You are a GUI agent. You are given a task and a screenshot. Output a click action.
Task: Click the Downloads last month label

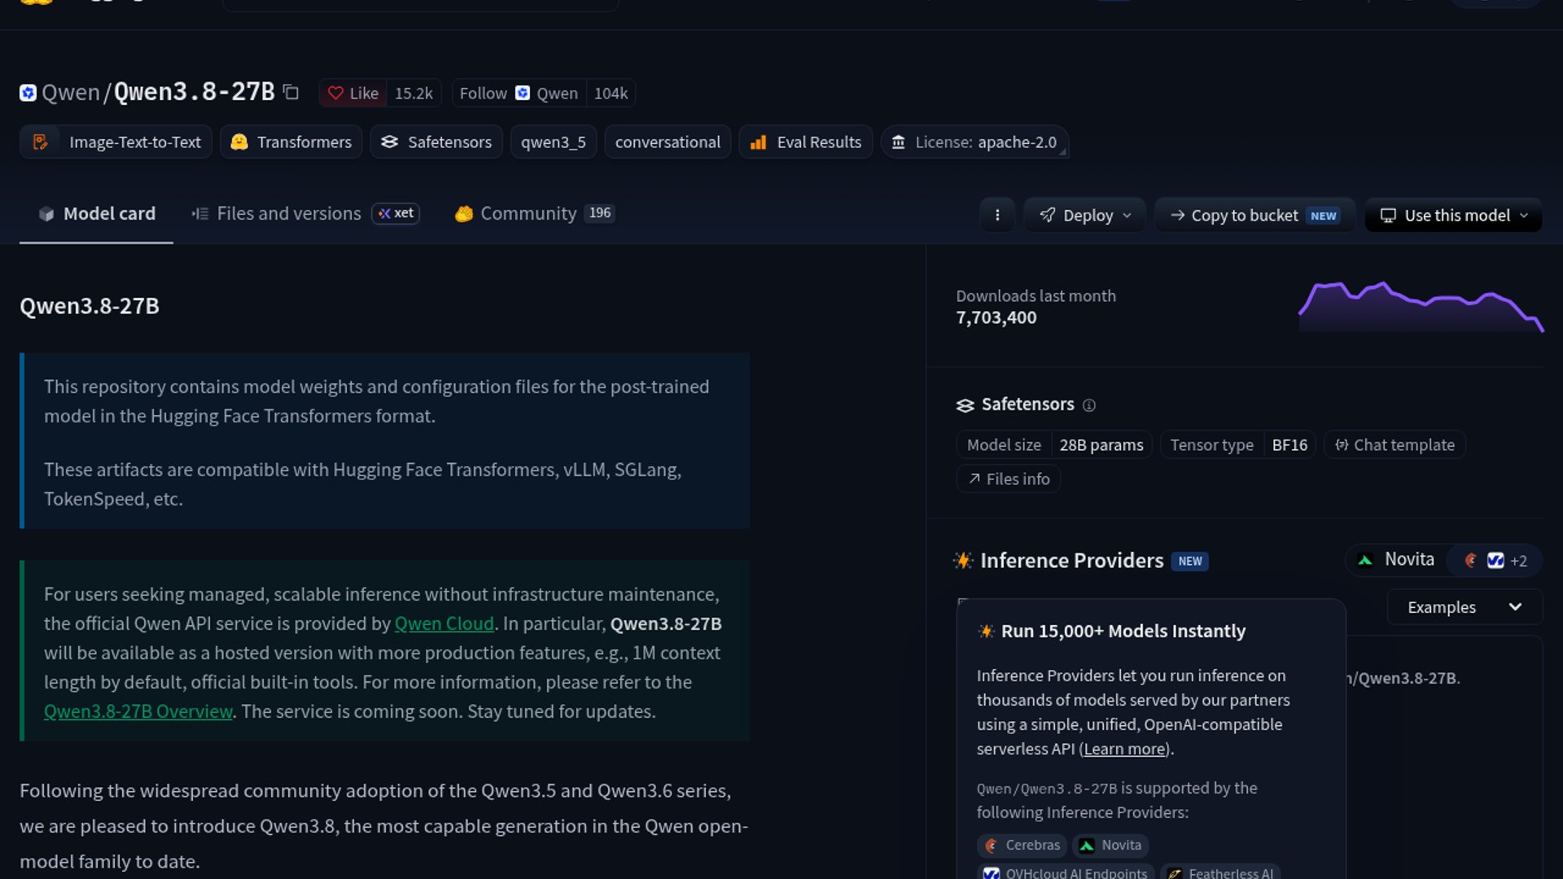(1035, 296)
